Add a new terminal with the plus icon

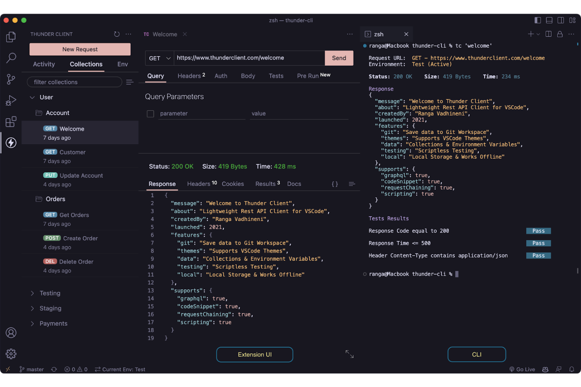click(531, 34)
